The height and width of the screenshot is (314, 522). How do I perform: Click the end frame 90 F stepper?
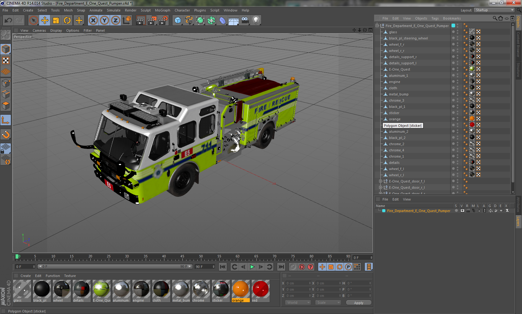(213, 267)
